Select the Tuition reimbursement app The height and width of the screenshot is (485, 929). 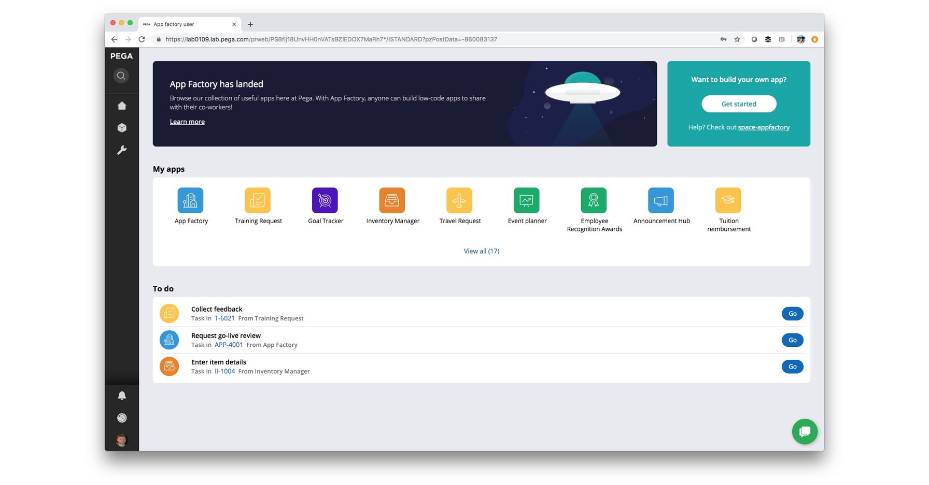coord(728,200)
